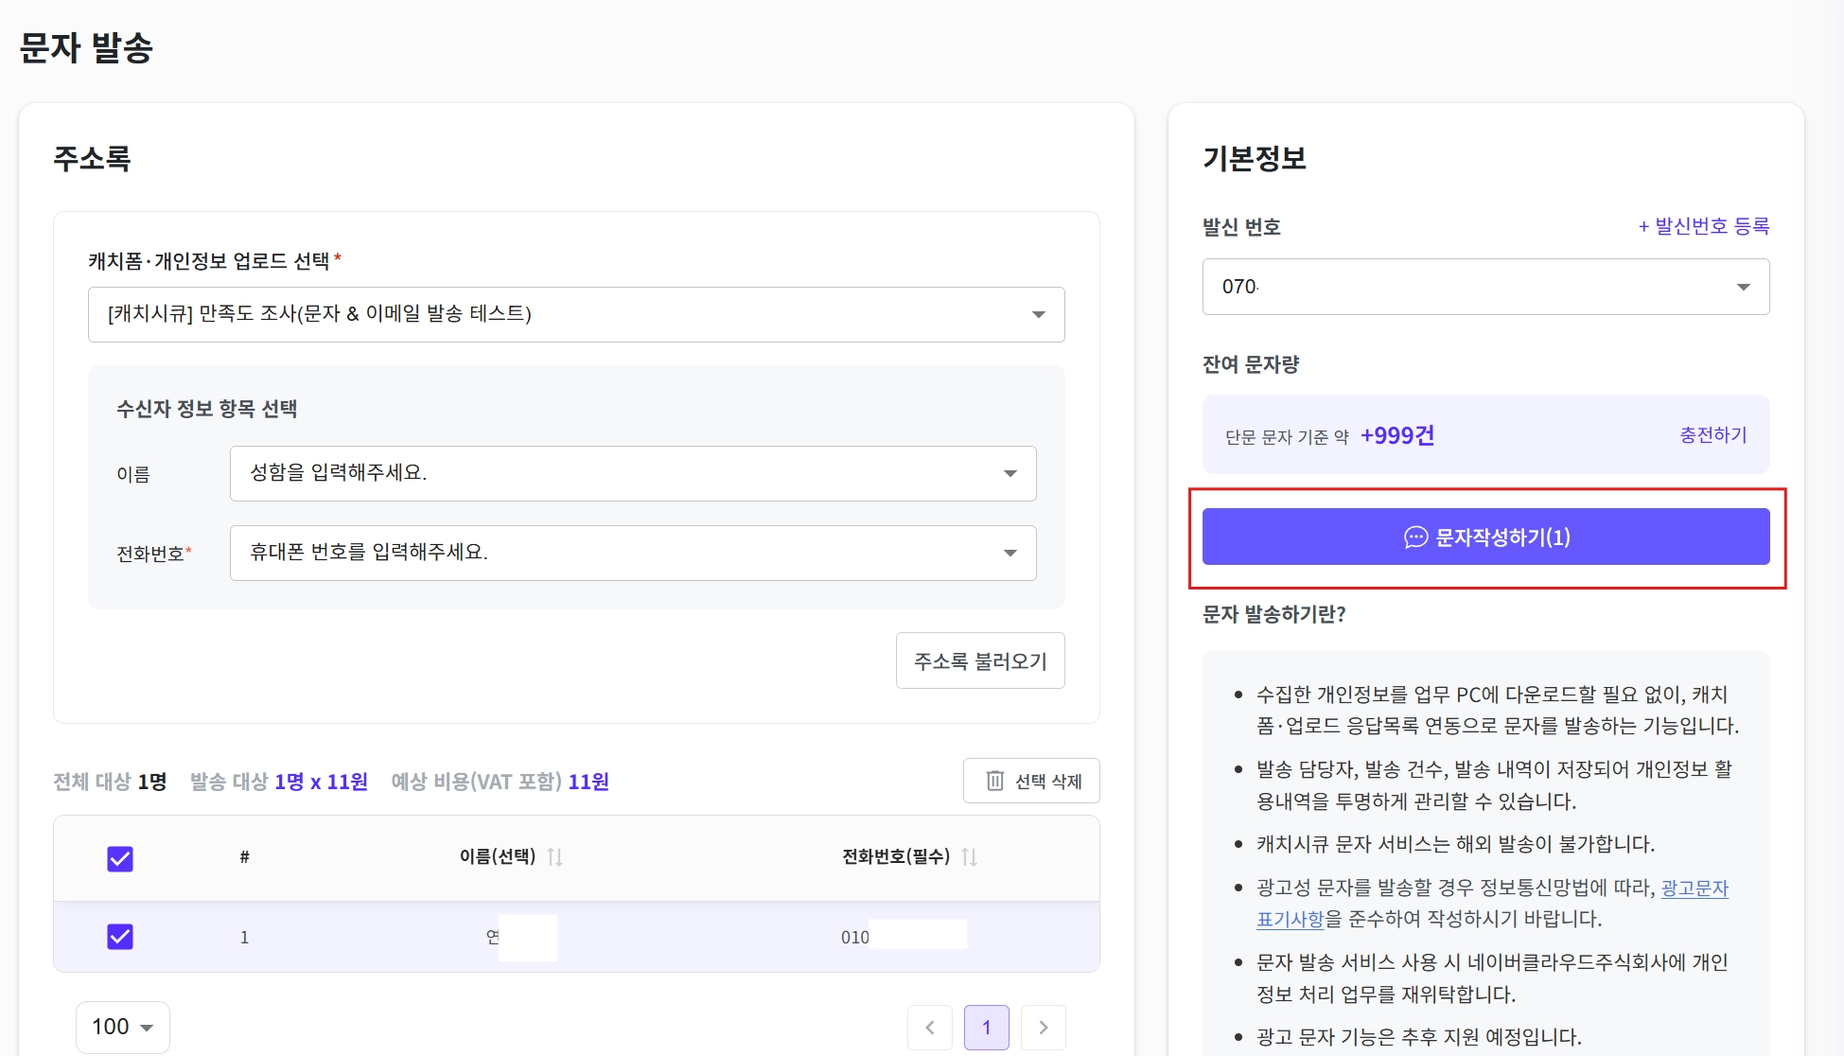This screenshot has height=1056, width=1844.
Task: Go to next page with right chevron
Action: [x=1044, y=1028]
